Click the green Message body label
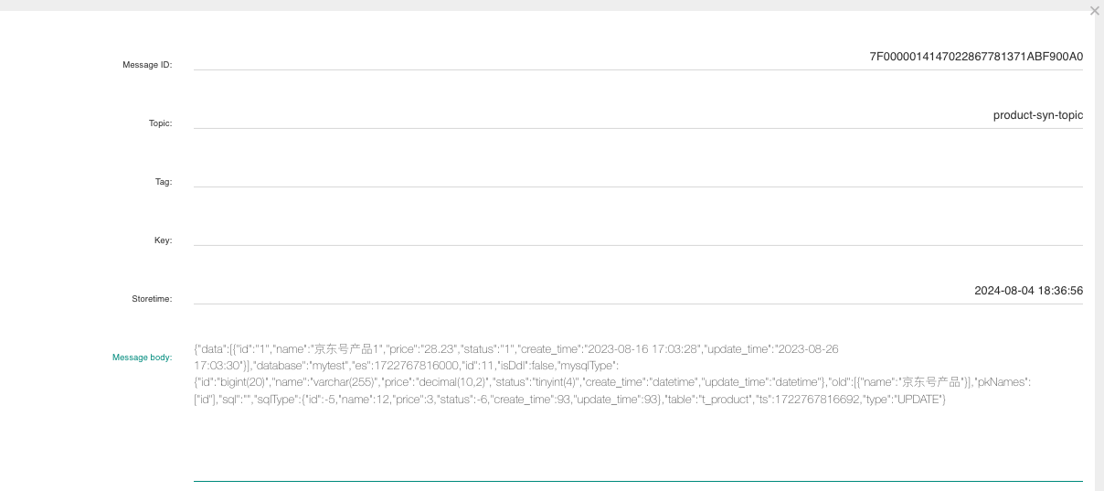Image resolution: width=1104 pixels, height=491 pixels. click(142, 358)
